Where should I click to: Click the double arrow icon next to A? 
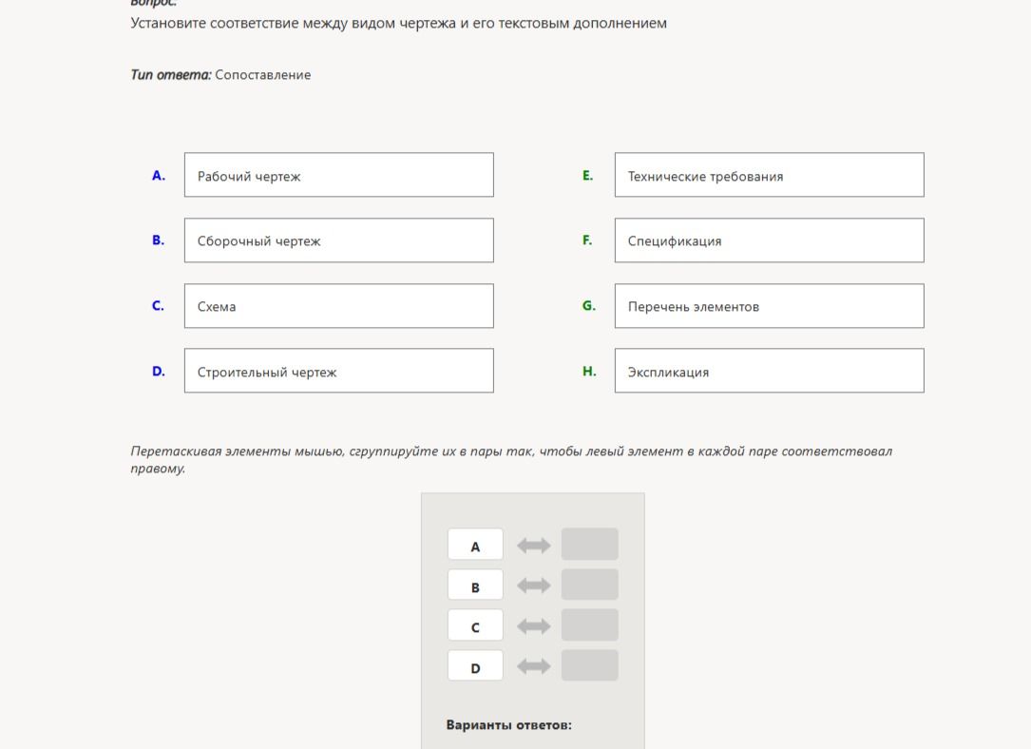533,546
